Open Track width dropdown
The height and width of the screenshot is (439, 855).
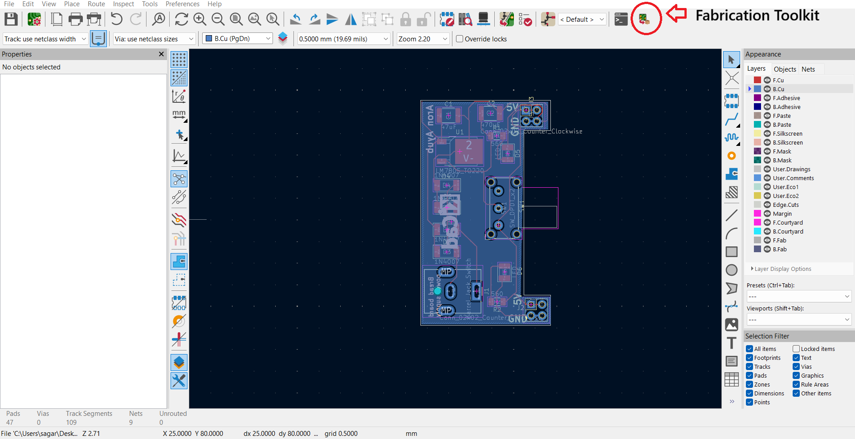pos(45,39)
